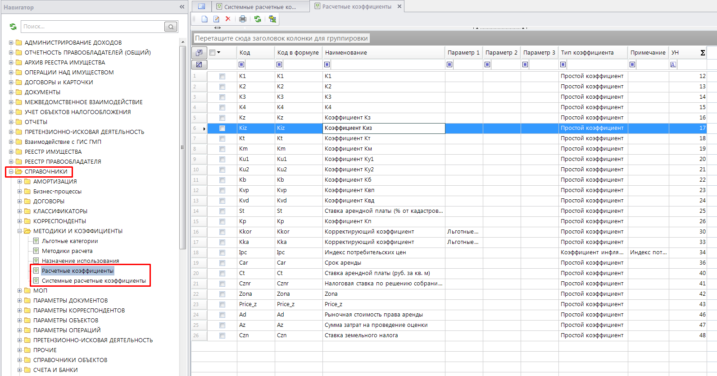Open Расчетные коэффициенты item in Navigator tree

pyautogui.click(x=77, y=271)
